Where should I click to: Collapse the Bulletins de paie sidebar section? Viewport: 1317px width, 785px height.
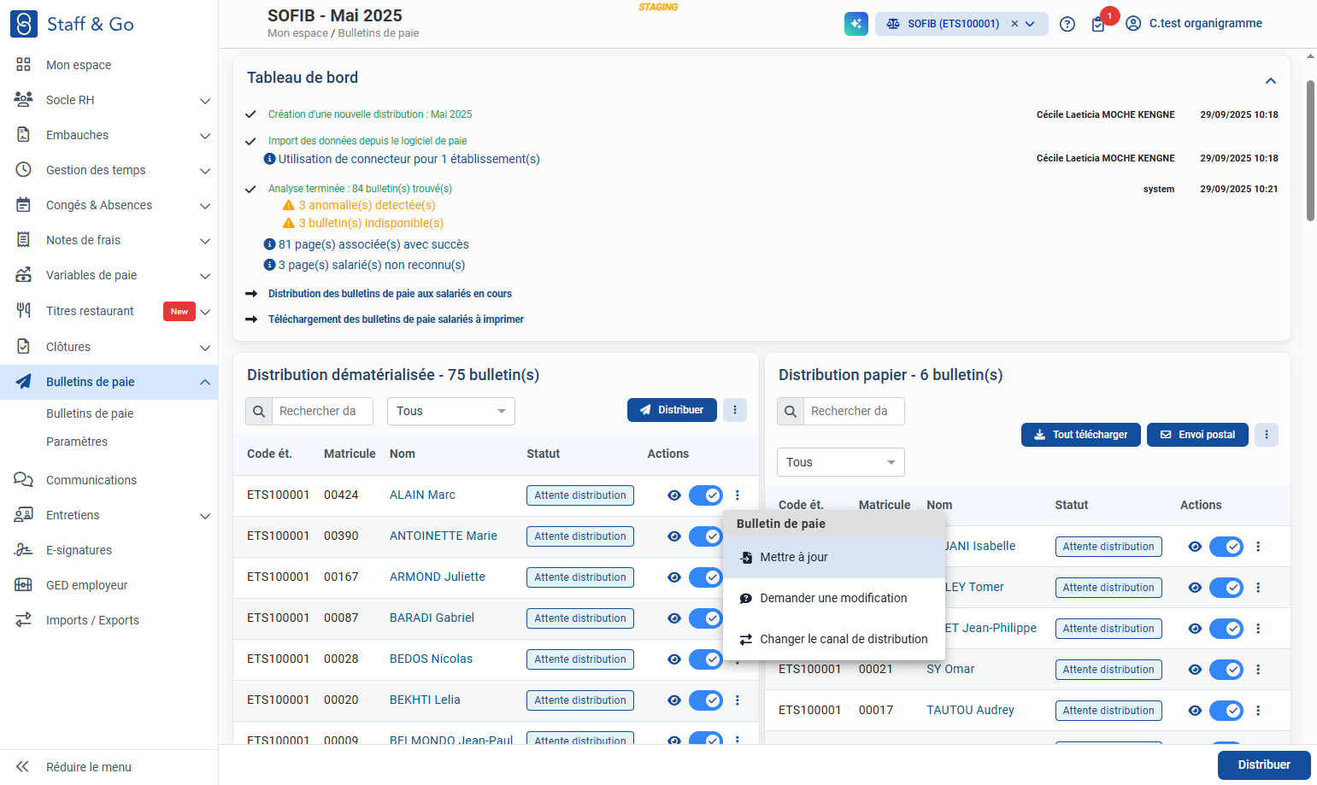coord(205,382)
